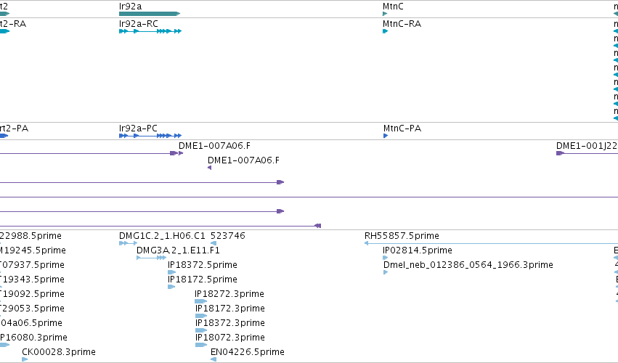Click the Dmel_neb_012386_0564_1966.3prime label
The height and width of the screenshot is (363, 618).
(x=468, y=265)
